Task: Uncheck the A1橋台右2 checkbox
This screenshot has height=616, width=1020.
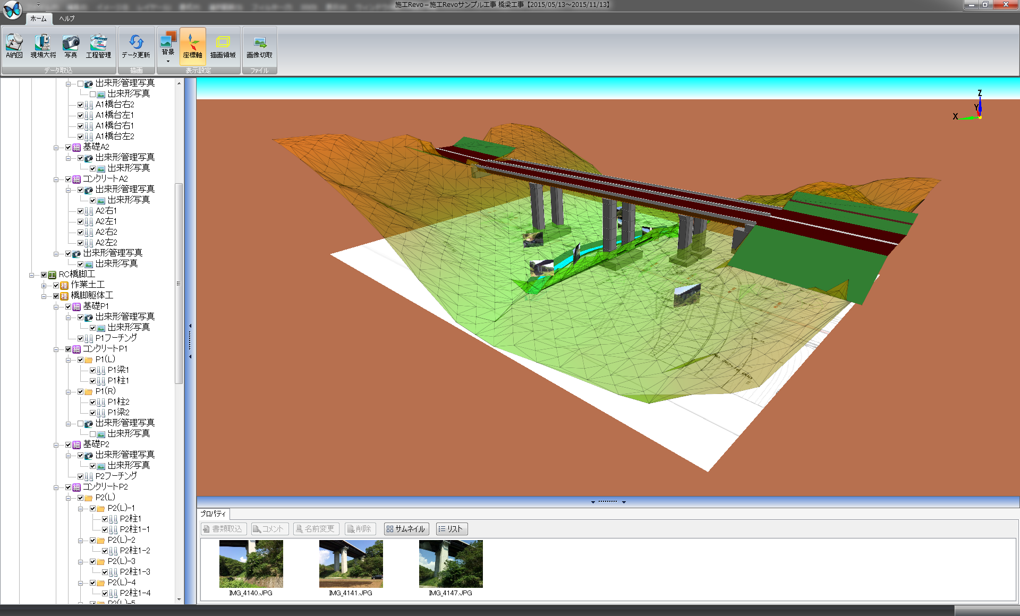Action: tap(81, 105)
